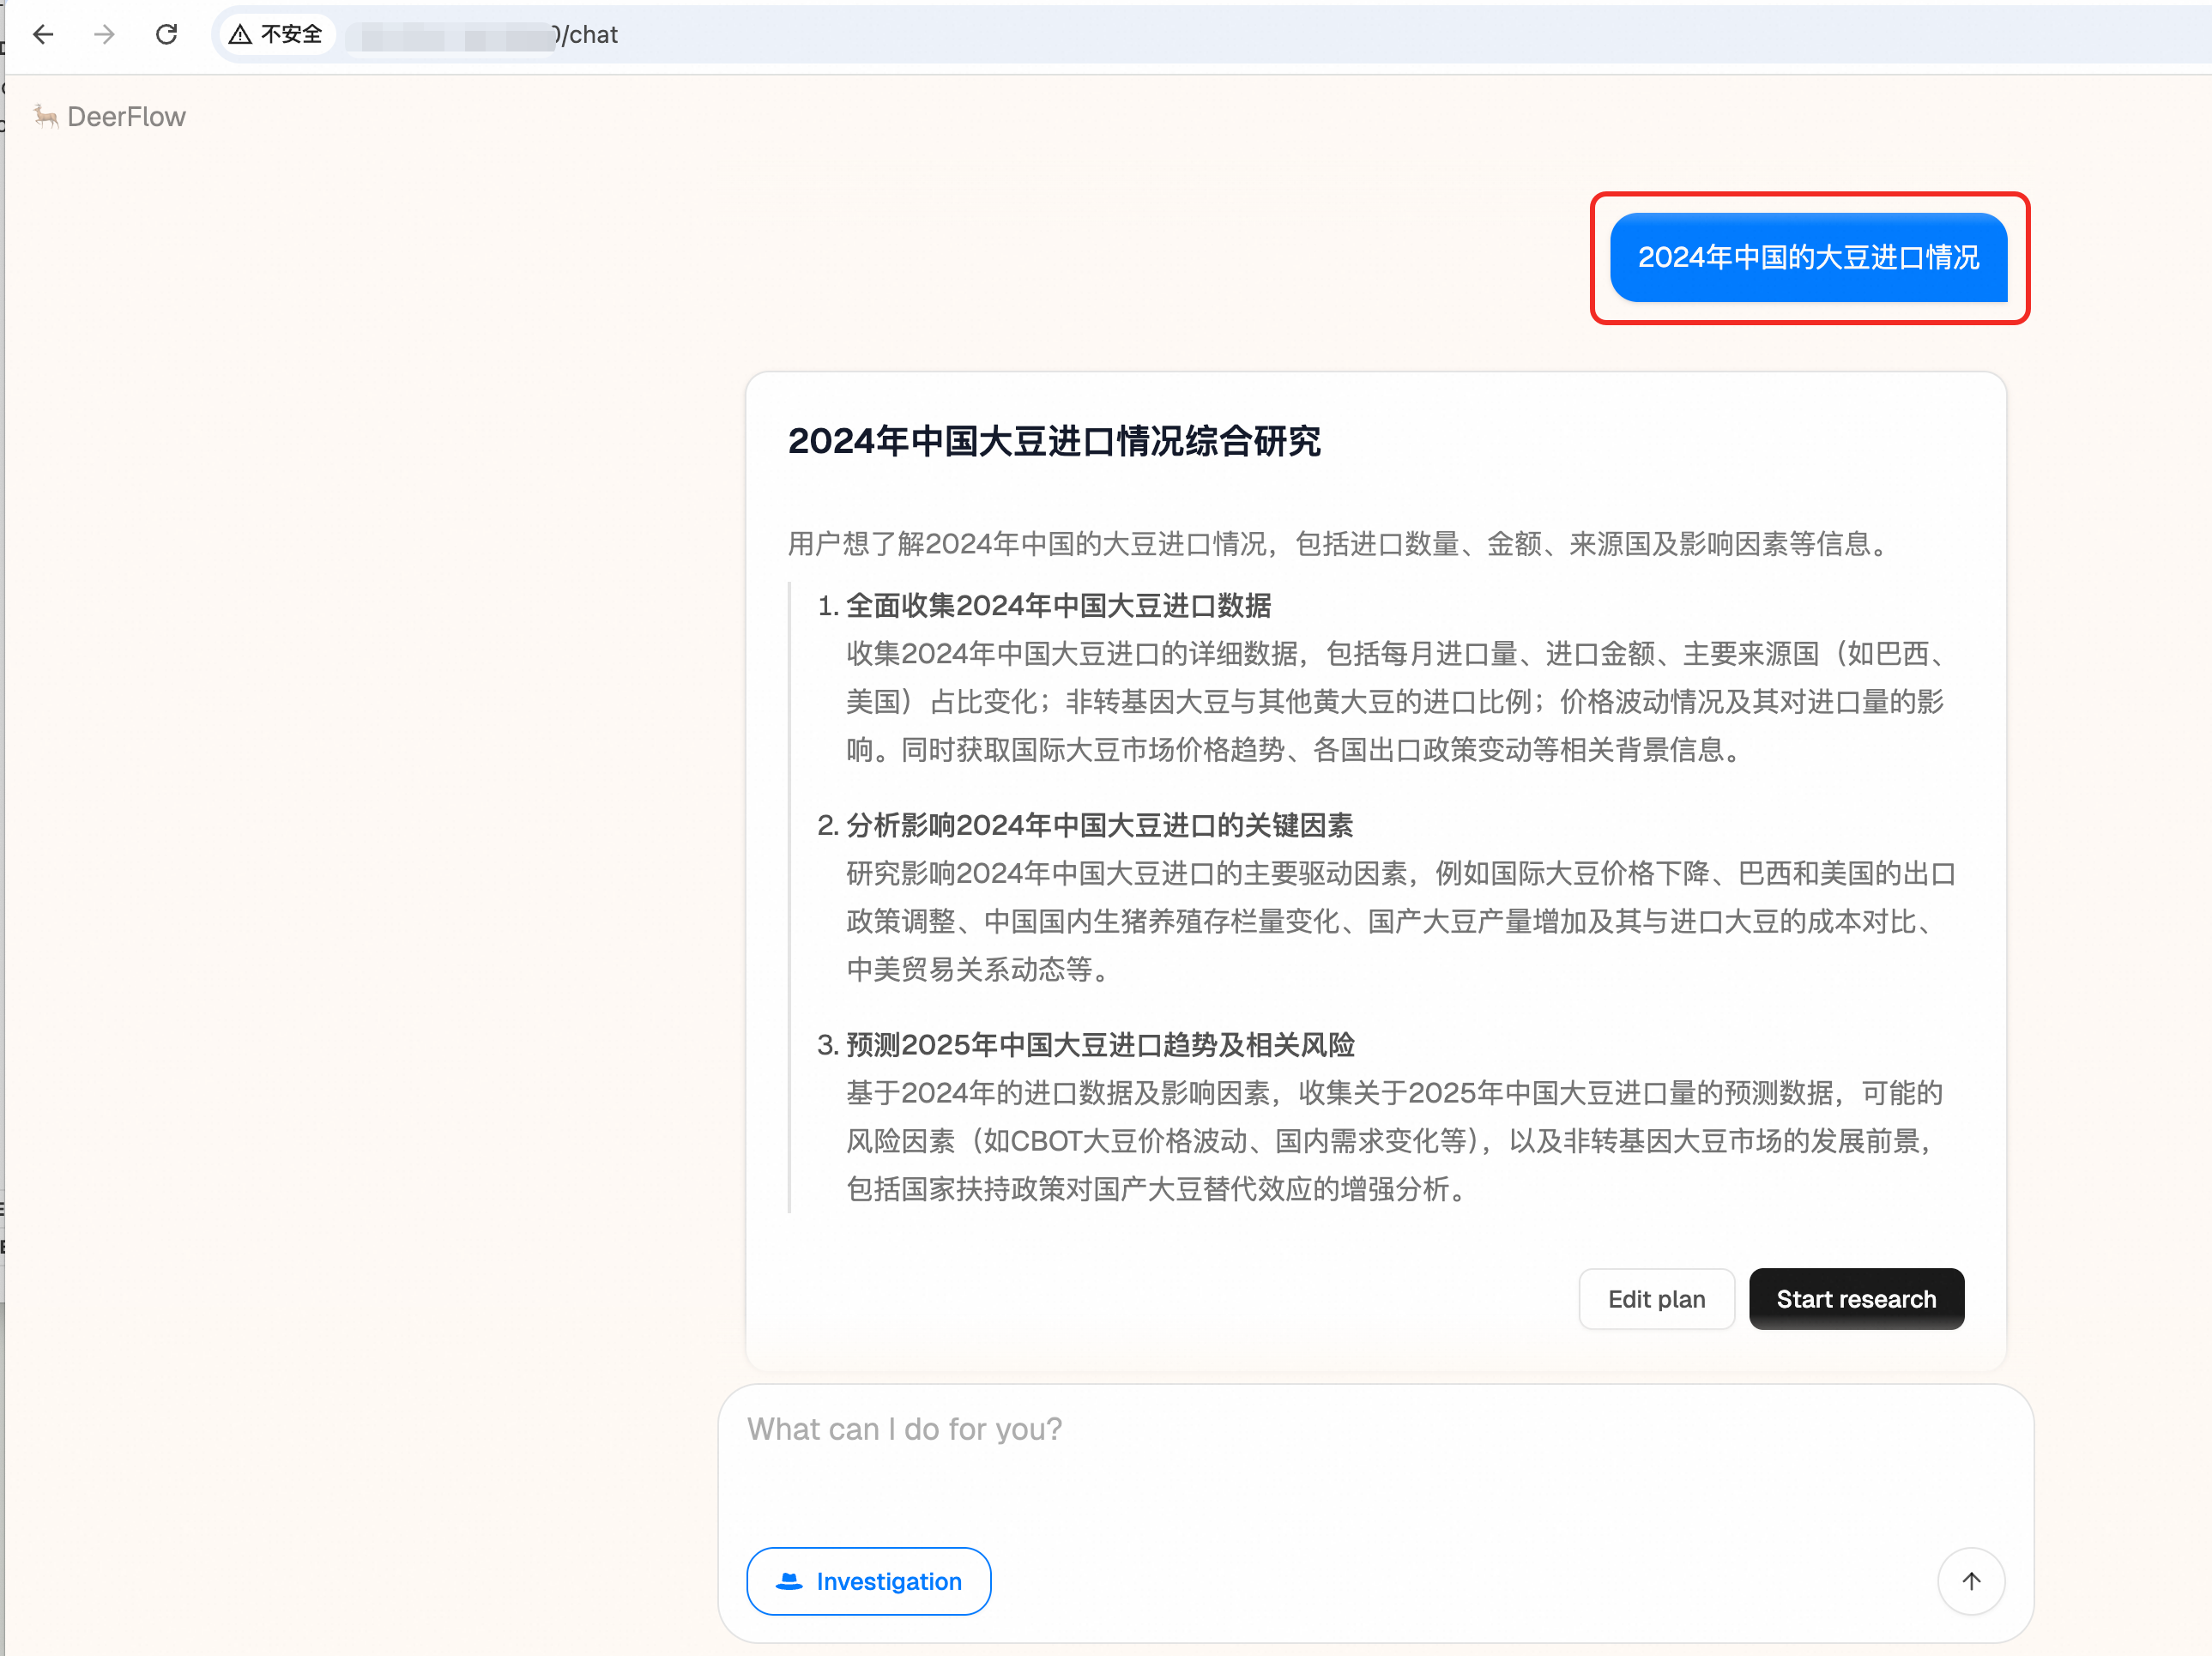
Task: Click the browser back arrow
Action: coord(43,34)
